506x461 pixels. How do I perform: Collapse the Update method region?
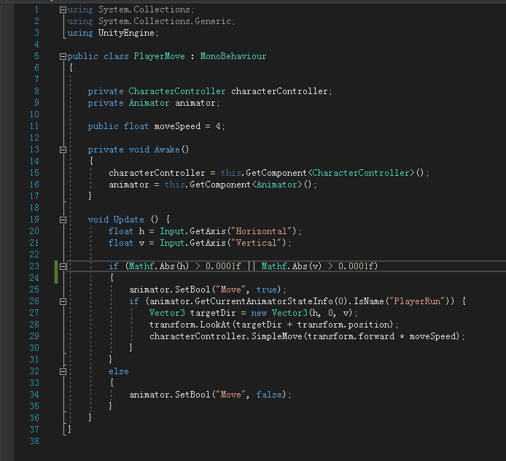click(x=63, y=220)
